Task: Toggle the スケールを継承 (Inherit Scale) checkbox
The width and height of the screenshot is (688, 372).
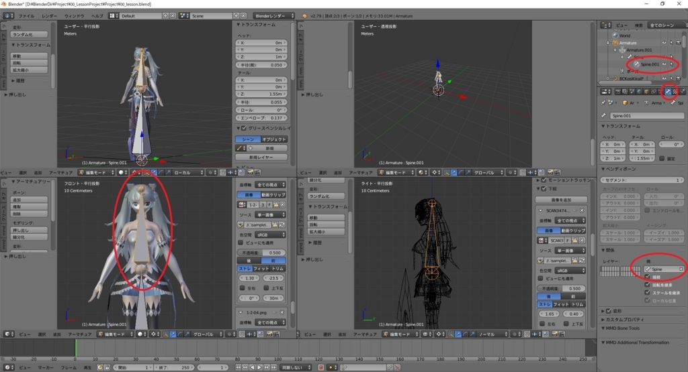Action: click(647, 293)
